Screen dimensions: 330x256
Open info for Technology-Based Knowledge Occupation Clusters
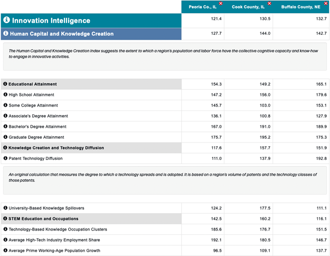click(x=5, y=229)
